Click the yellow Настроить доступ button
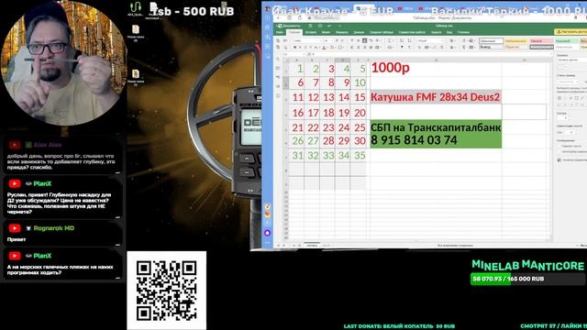Screen dimensions: 587x330 [x=570, y=32]
